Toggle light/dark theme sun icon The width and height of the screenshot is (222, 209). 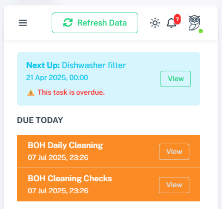[x=155, y=23]
